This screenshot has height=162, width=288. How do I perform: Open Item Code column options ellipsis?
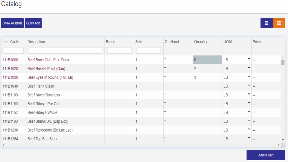click(x=22, y=42)
